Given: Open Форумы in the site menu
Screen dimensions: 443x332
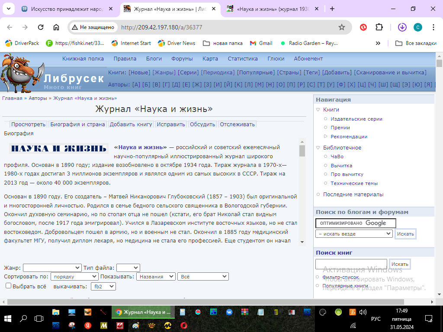Looking at the screenshot, I should (182, 59).
